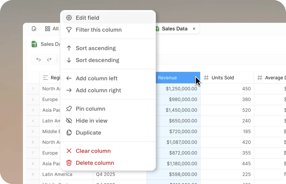The image size is (286, 184).
Task: Click the undo arrow icon
Action: tap(38, 59)
